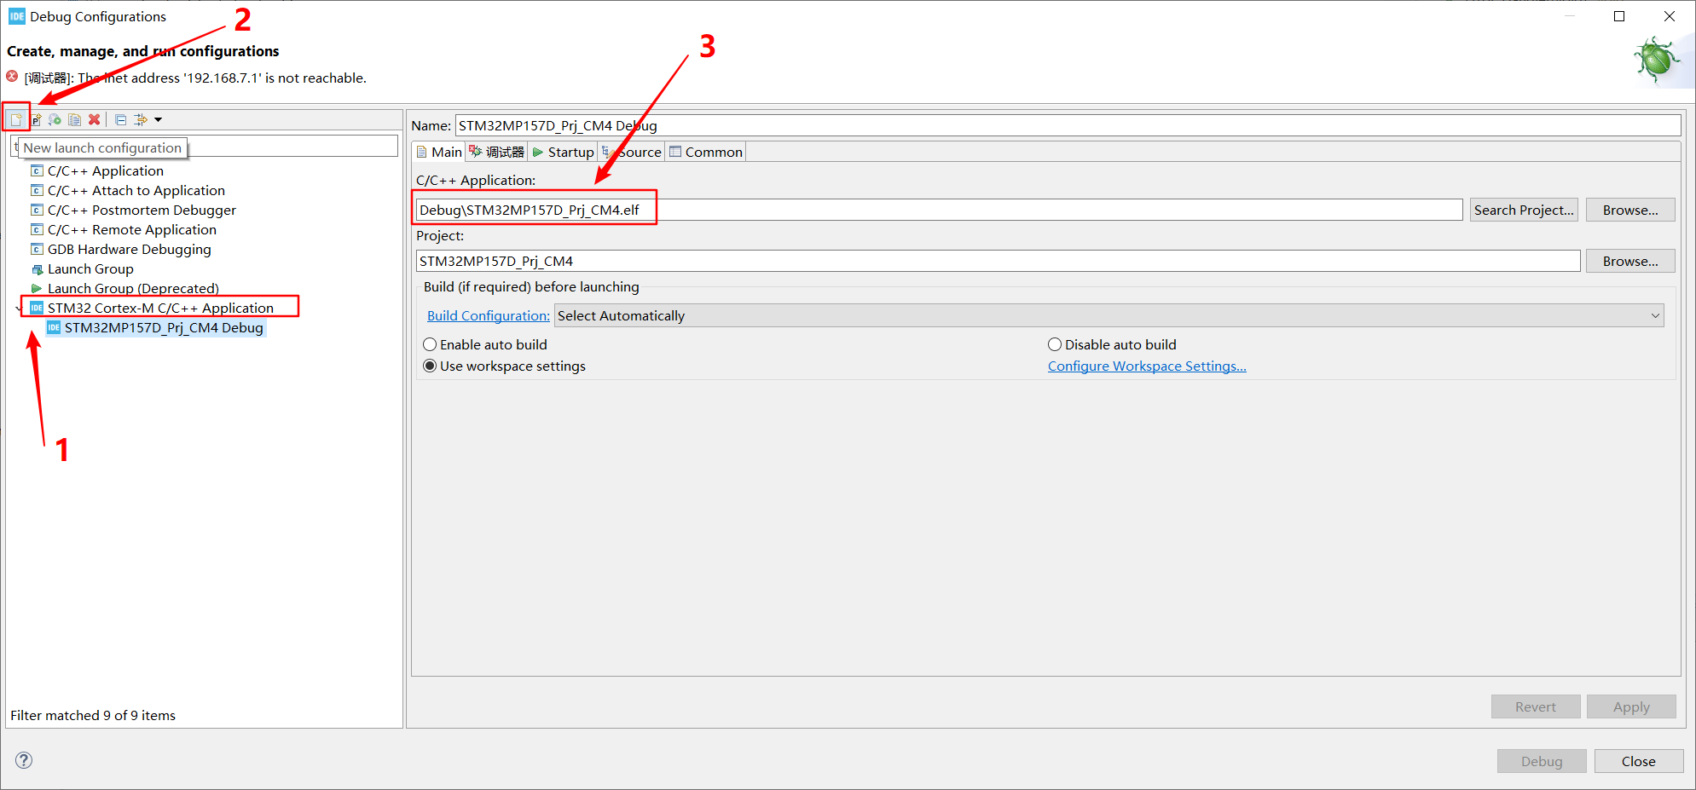Delete selected launch configuration with red X
The image size is (1696, 790).
pos(95,119)
